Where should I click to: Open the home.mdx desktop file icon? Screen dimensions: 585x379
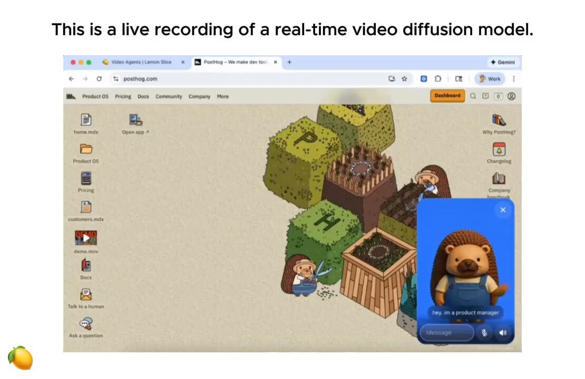(86, 120)
